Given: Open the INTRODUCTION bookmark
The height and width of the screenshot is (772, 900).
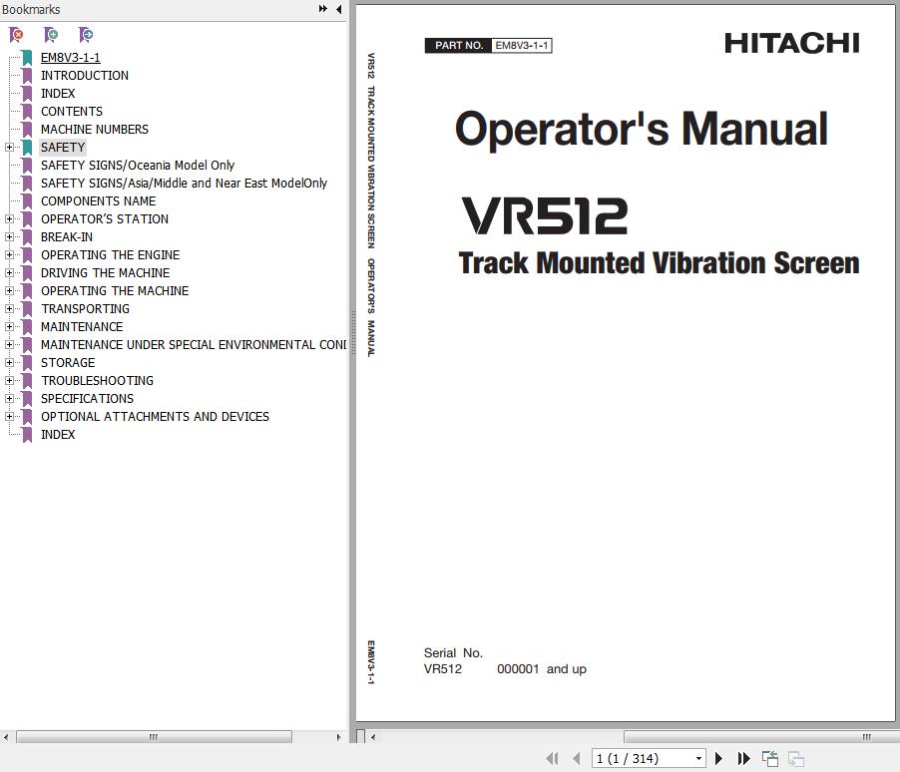Looking at the screenshot, I should pos(85,75).
